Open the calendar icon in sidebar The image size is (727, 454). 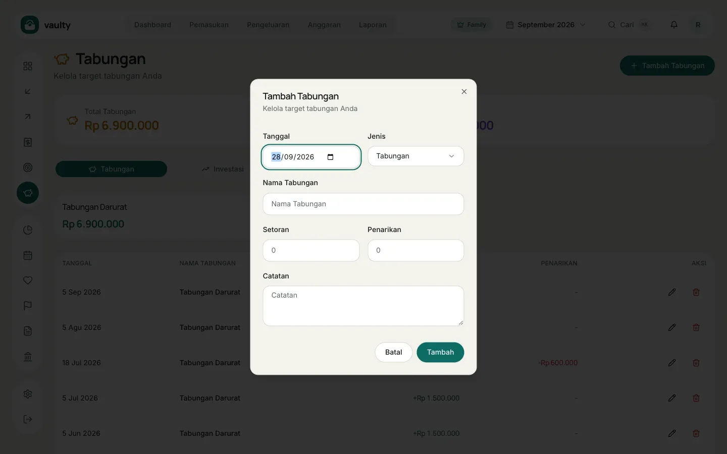(28, 255)
